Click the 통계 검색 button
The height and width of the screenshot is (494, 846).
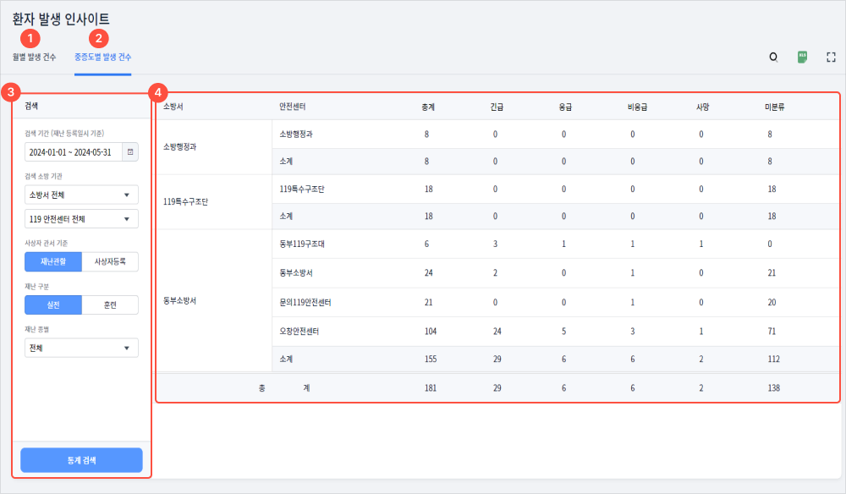point(81,460)
